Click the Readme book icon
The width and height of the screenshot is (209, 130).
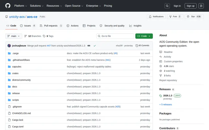click(161, 52)
